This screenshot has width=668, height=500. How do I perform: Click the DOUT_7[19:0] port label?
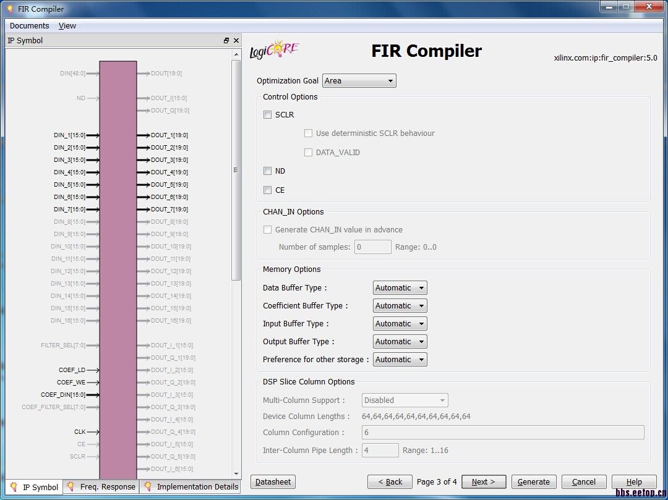click(x=169, y=210)
